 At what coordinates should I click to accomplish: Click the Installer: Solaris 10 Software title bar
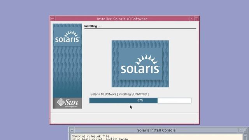click(x=122, y=19)
